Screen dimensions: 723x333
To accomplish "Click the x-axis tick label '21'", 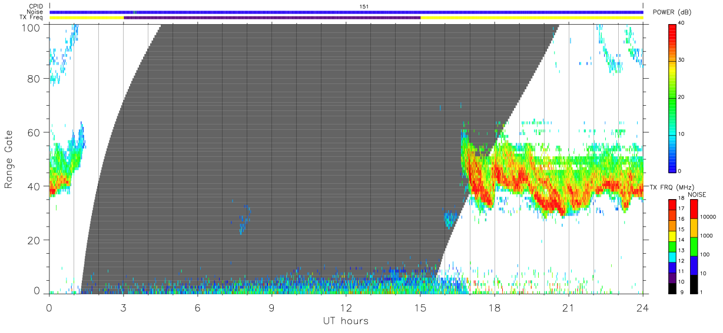I will coord(568,307).
